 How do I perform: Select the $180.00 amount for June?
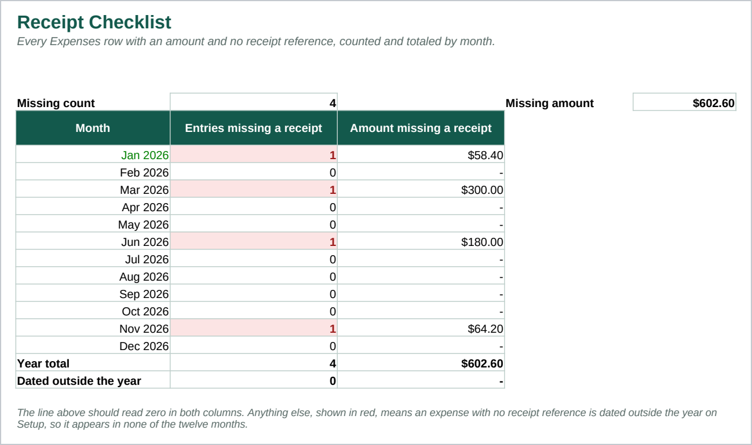point(421,241)
